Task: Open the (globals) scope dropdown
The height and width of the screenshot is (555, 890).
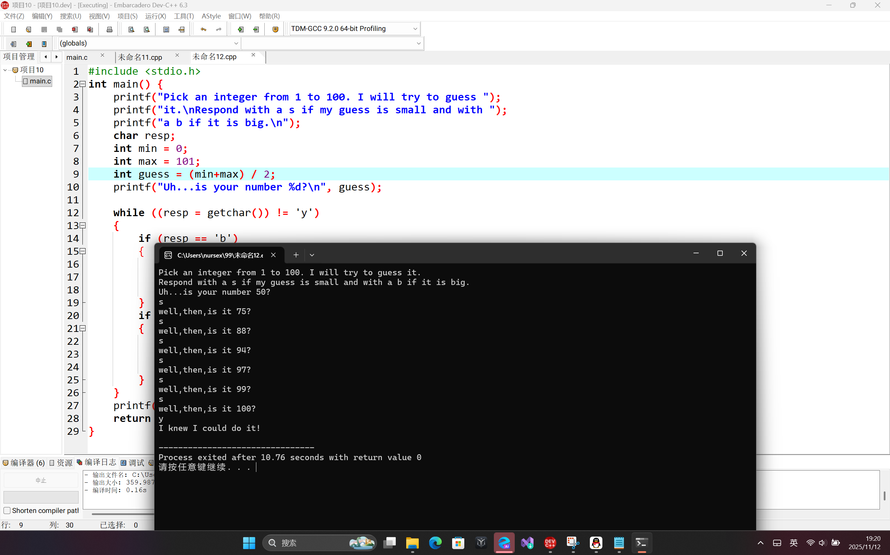Action: pyautogui.click(x=236, y=43)
